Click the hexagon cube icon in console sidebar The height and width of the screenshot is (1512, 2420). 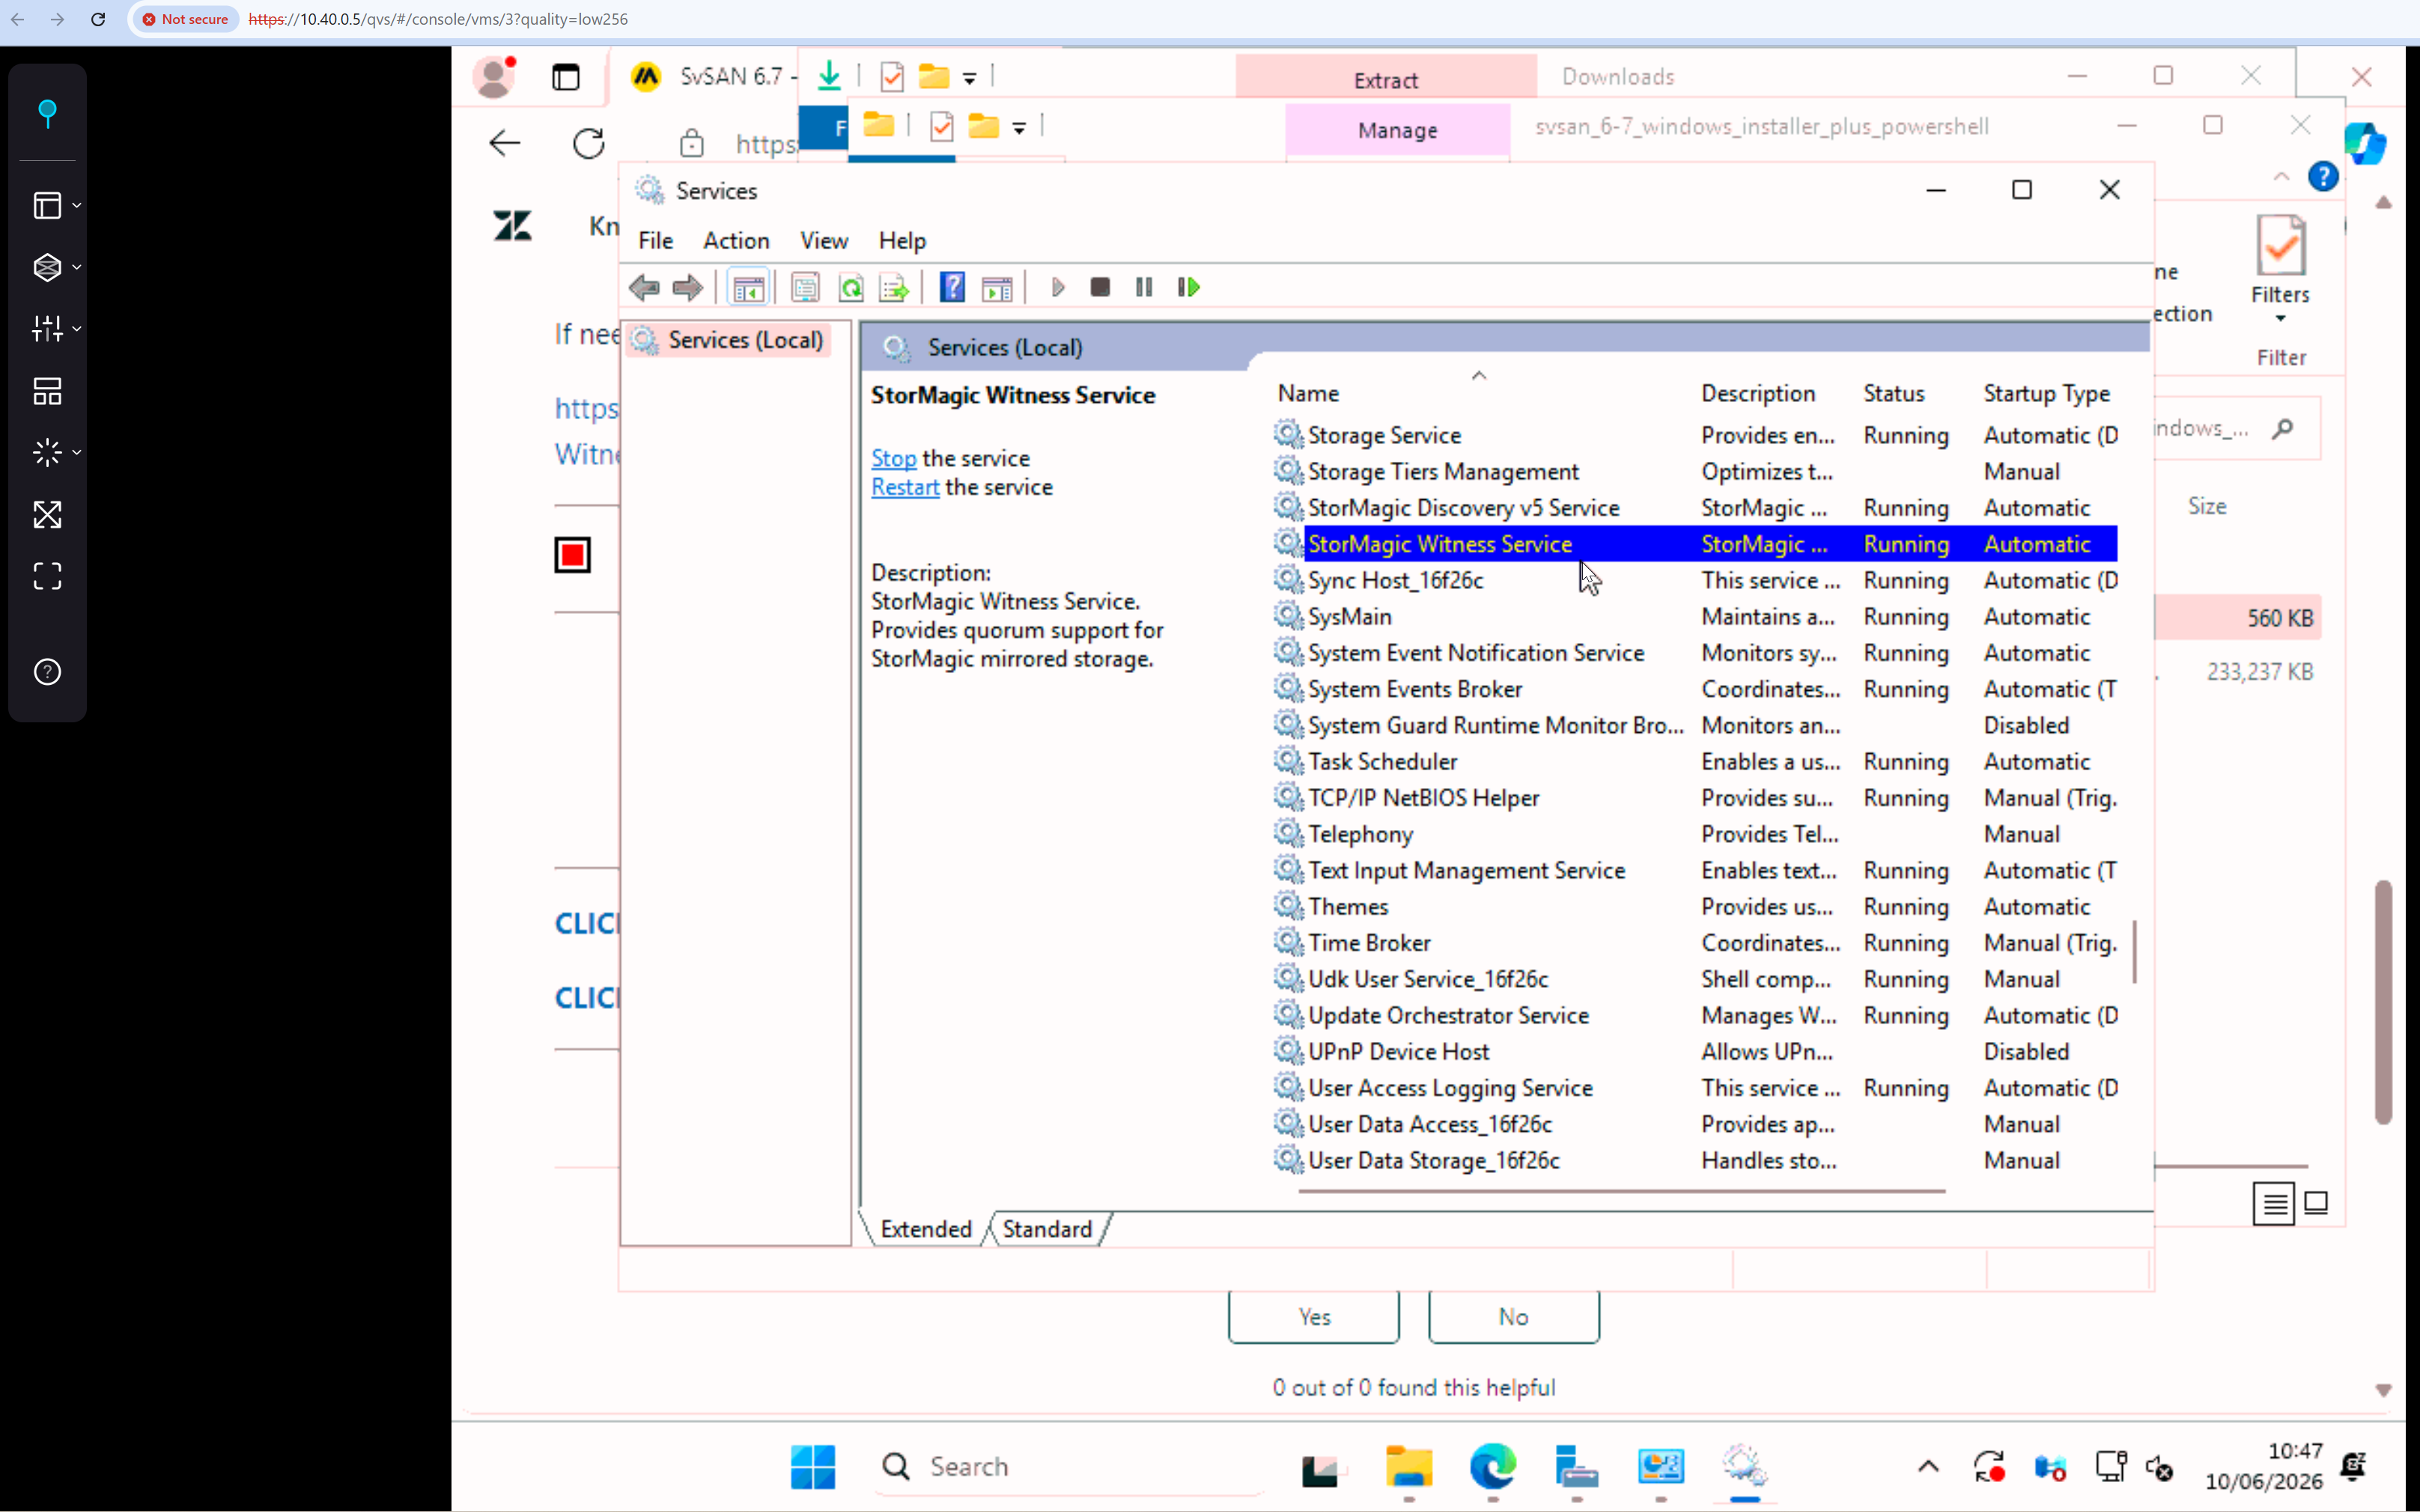(x=47, y=267)
